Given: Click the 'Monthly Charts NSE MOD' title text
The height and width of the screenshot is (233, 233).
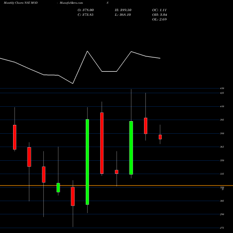Looking at the screenshot, I should (21, 3).
